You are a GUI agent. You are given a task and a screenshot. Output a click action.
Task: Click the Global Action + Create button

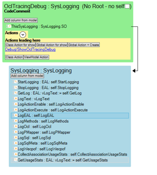(83, 45)
